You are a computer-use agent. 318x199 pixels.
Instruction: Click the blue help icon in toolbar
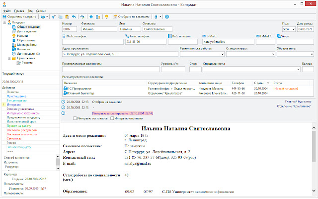(167, 16)
